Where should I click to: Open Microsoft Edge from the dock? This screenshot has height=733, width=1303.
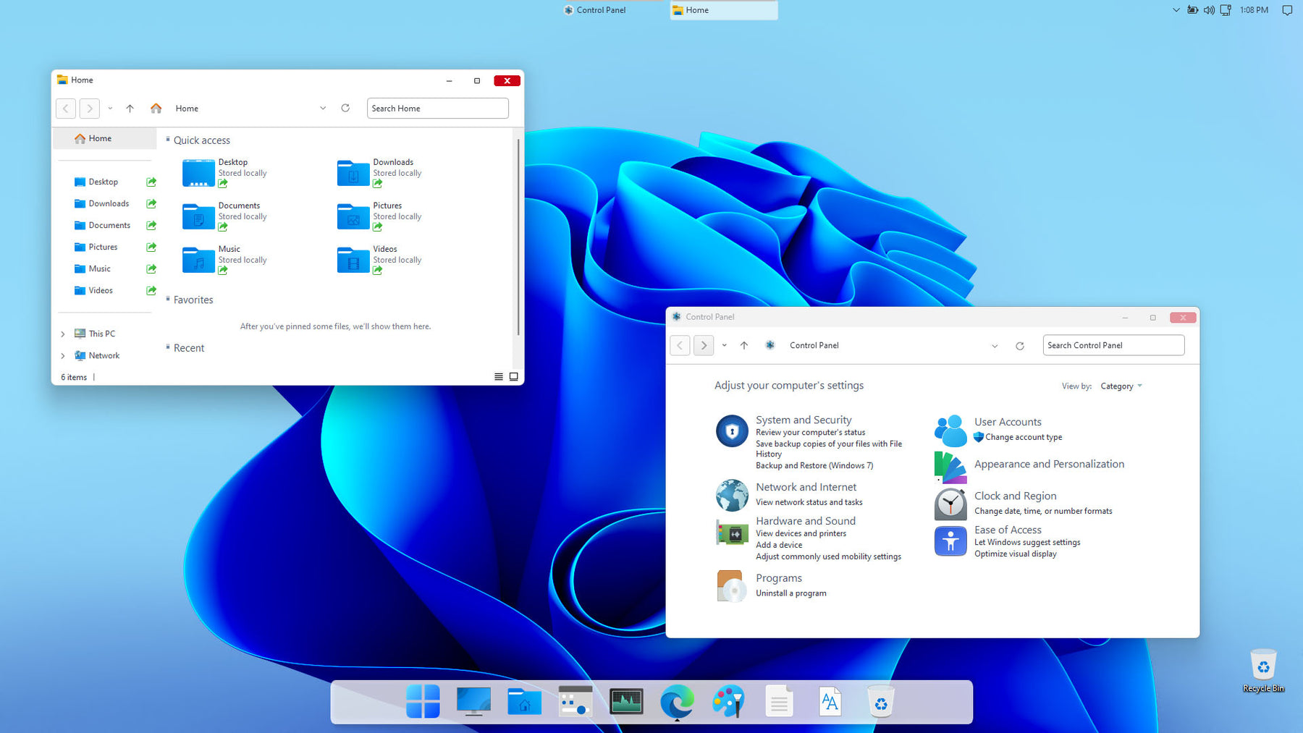pyautogui.click(x=677, y=701)
